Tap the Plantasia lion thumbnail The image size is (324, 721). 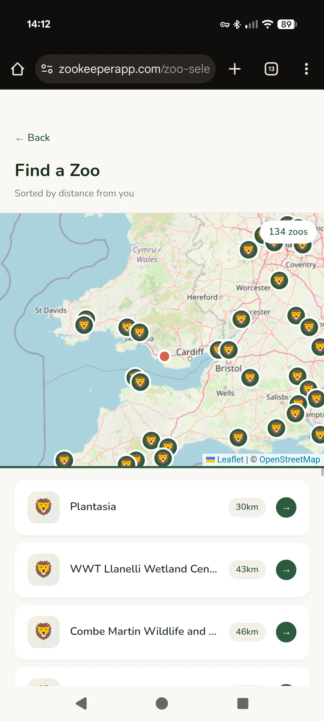click(44, 507)
